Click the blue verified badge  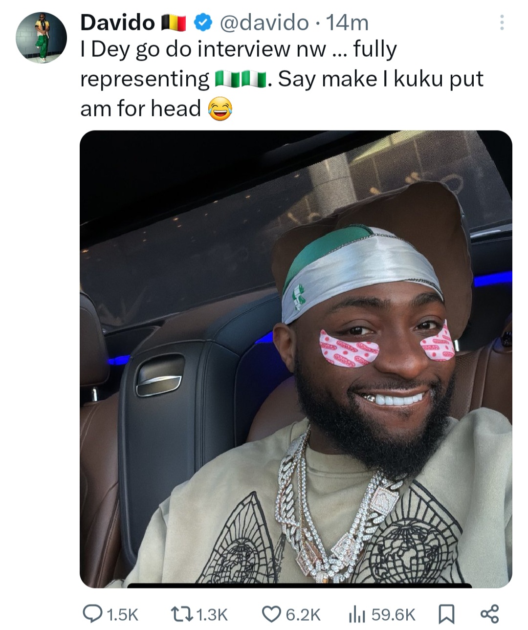203,22
